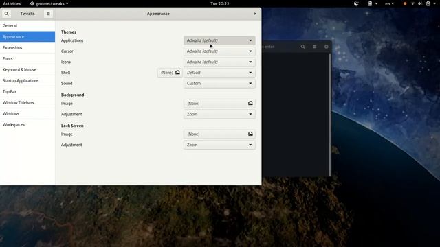440x247 pixels.
Task: Click the network icon in top bar
Action: coord(412,3)
